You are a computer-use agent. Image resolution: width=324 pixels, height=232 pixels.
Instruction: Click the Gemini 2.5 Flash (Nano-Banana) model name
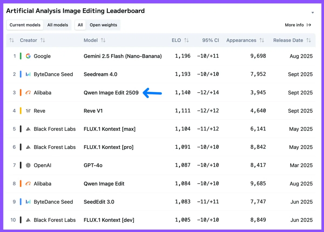coord(123,56)
